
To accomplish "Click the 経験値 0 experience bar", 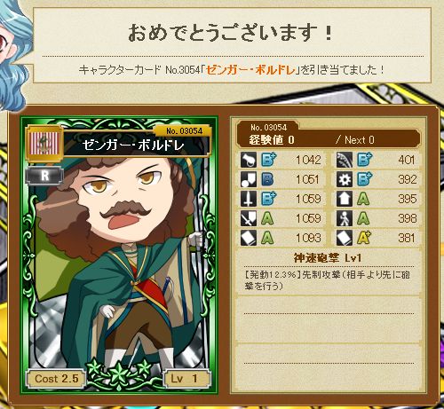I will tap(329, 139).
